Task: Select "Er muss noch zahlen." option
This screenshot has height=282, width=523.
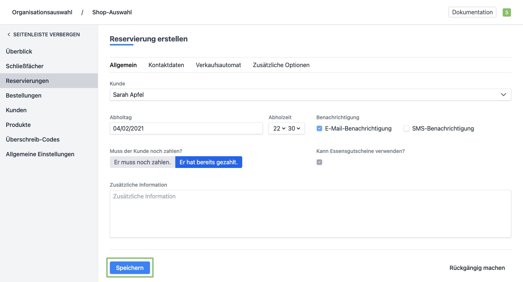Action: (142, 162)
